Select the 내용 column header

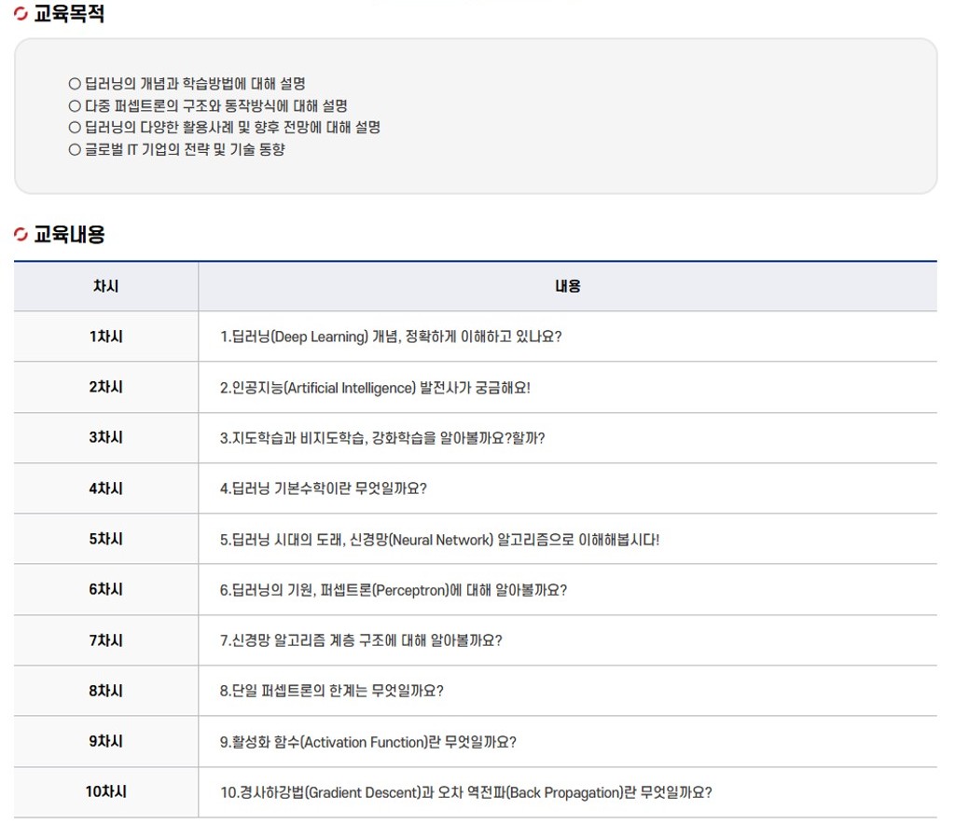(x=567, y=286)
